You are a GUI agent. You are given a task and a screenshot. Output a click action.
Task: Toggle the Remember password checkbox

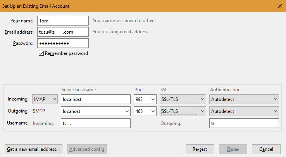pos(41,53)
